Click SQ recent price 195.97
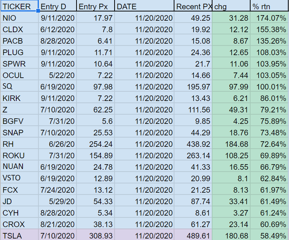 pyautogui.click(x=193, y=86)
